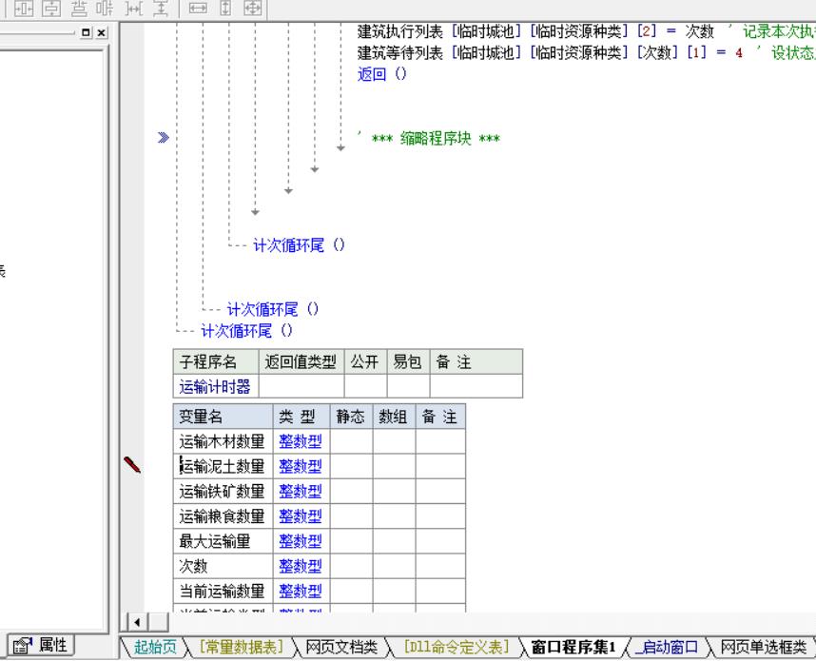Click the horizontal scrollbar left arrow
The image size is (816, 661).
coord(137,622)
